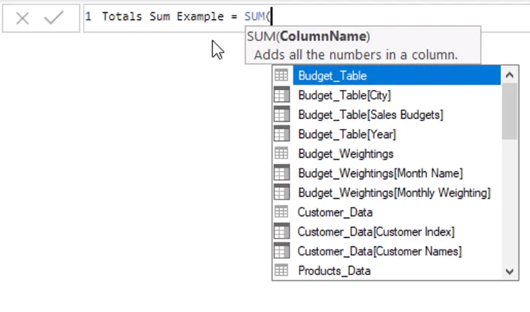The width and height of the screenshot is (530, 312).
Task: Click the autocomplete list's down arrow
Action: [510, 271]
